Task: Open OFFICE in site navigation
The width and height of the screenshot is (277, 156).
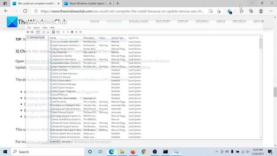Action: [183, 22]
